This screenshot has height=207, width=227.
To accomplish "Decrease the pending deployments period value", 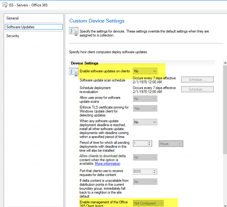I will (149, 145).
